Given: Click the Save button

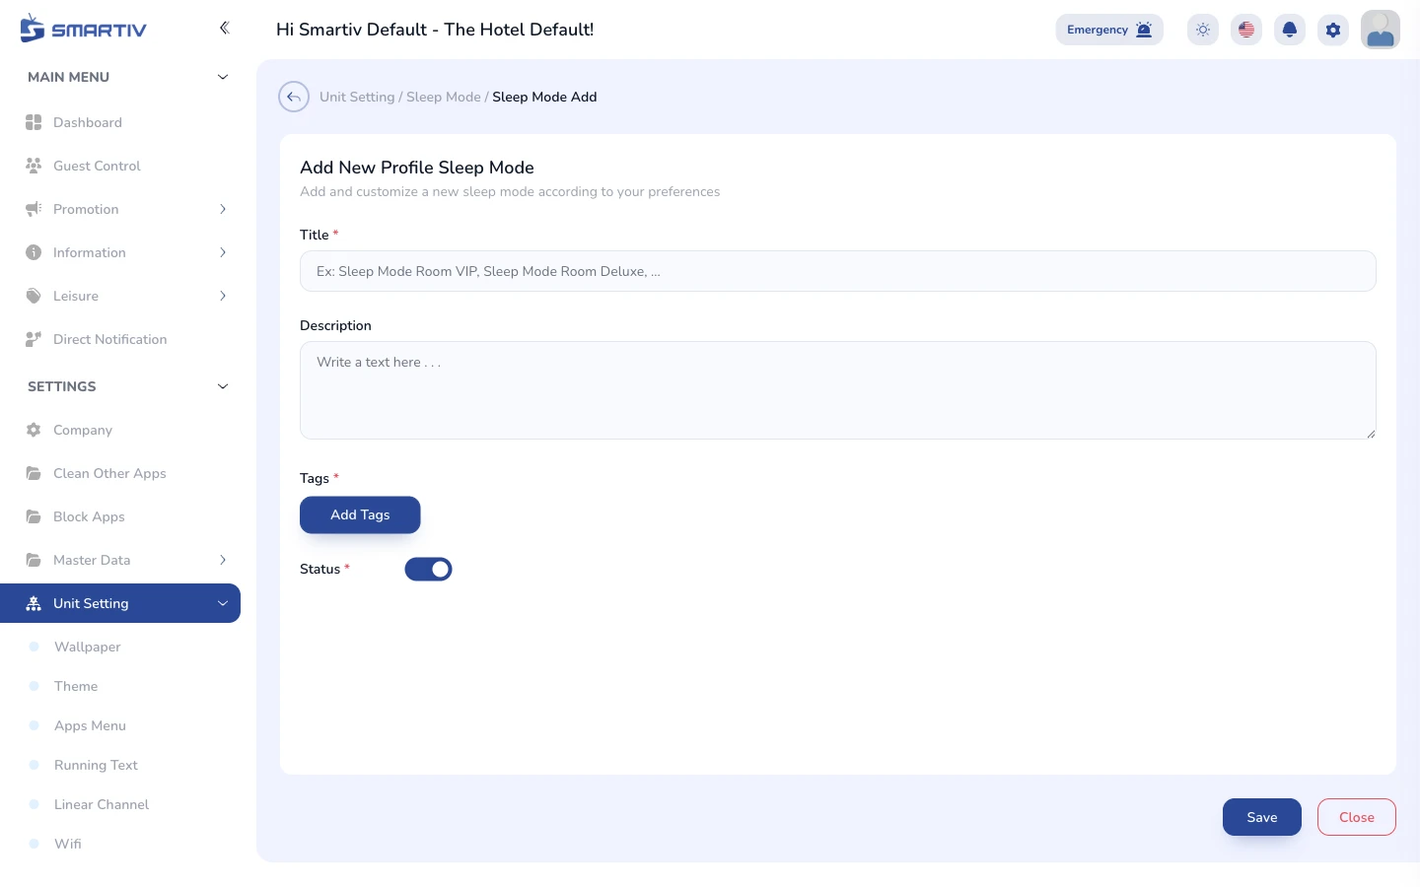Looking at the screenshot, I should tap(1262, 817).
